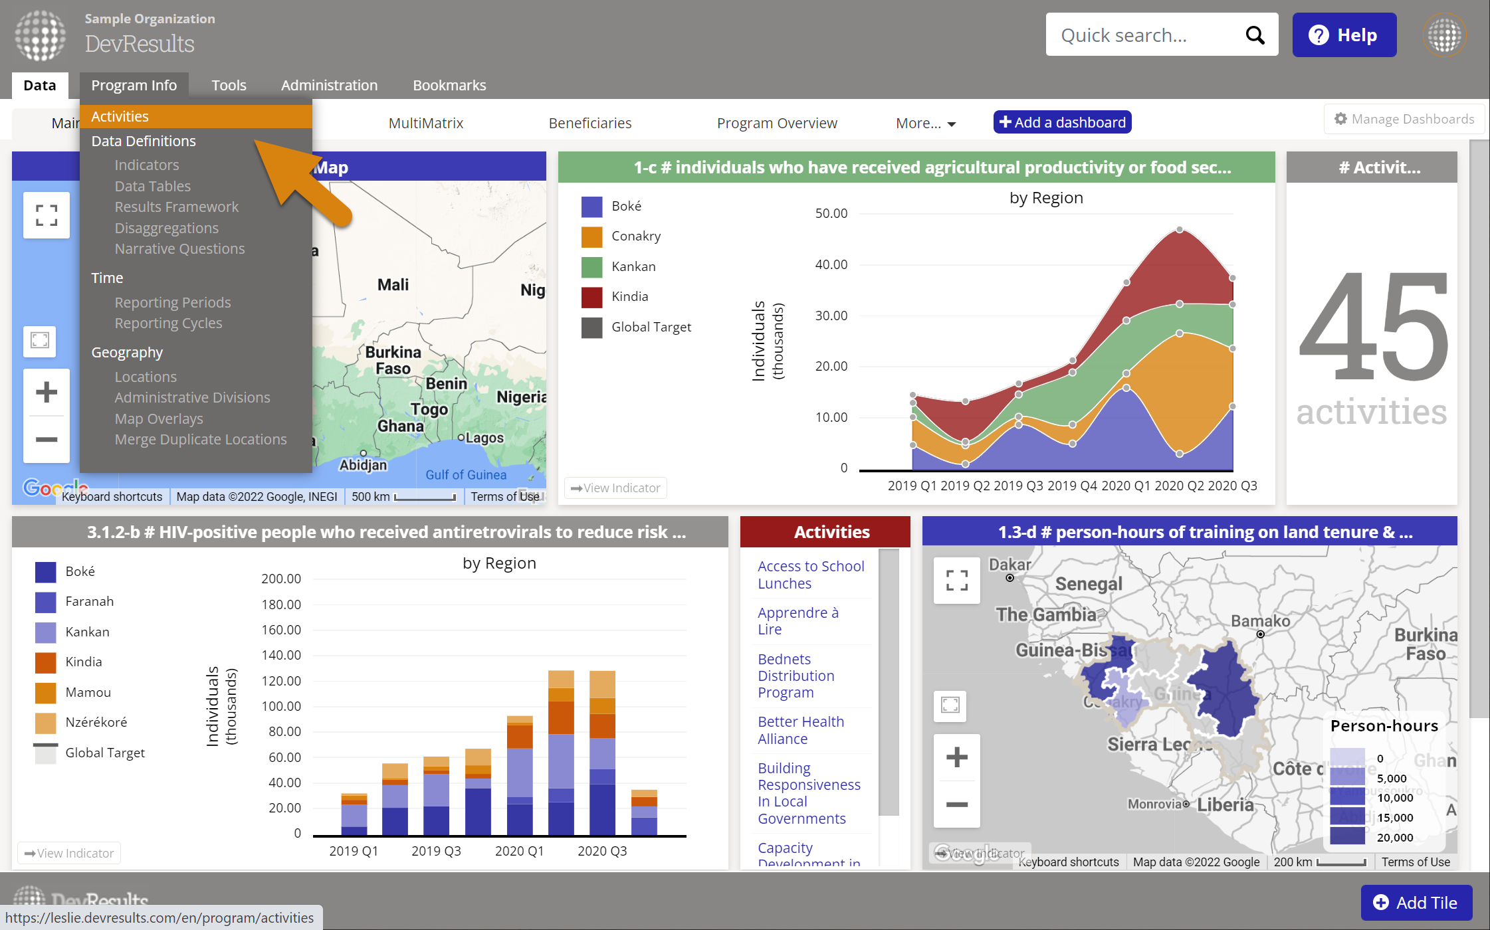This screenshot has width=1490, height=930.
Task: Open the Administration menu
Action: click(329, 85)
